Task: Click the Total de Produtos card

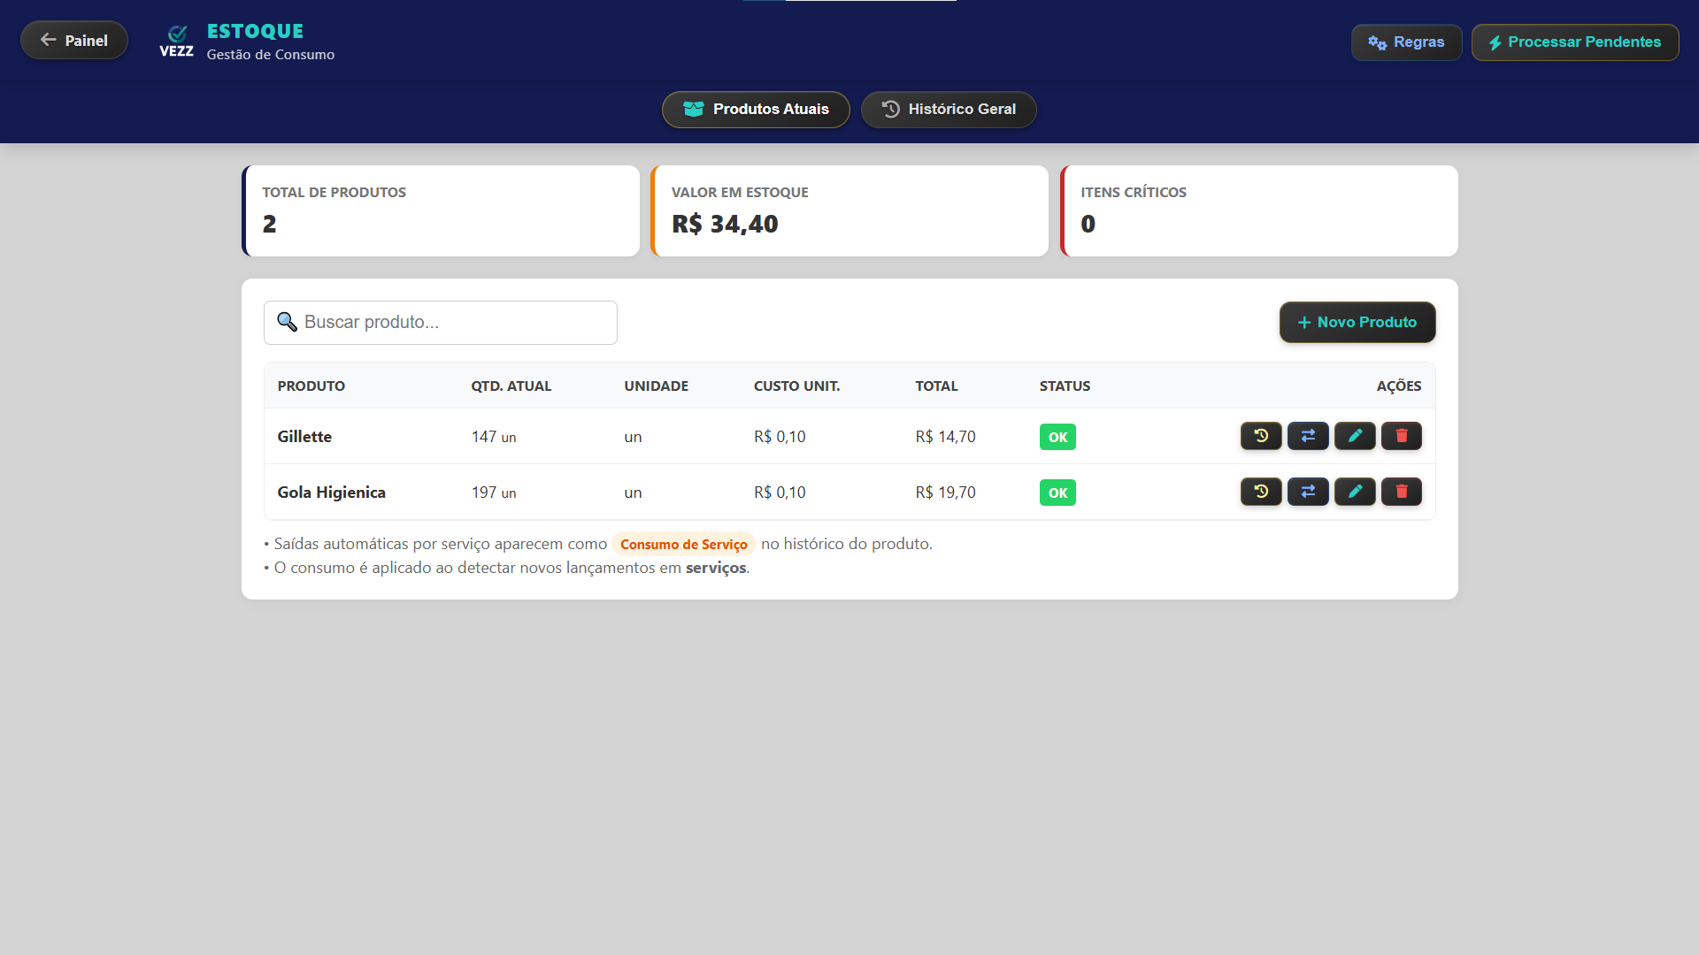Action: 441,211
